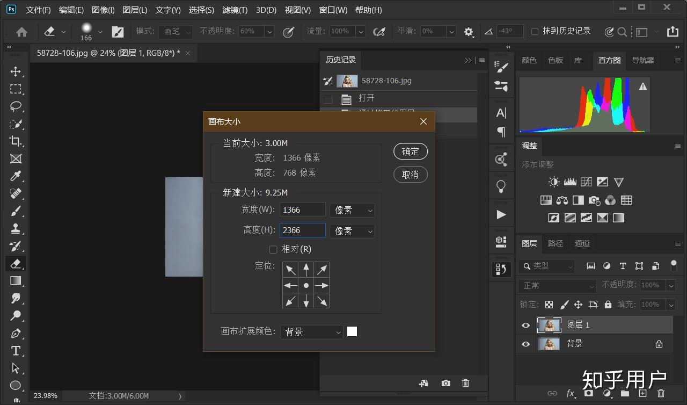687x405 pixels.
Task: Select the Eyedropper tool
Action: pos(16,176)
